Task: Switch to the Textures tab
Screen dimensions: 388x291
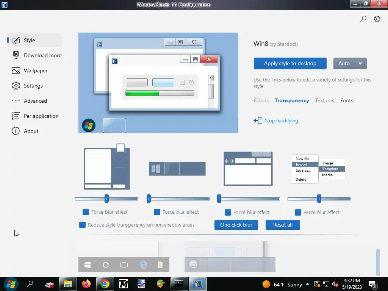Action: coord(324,100)
